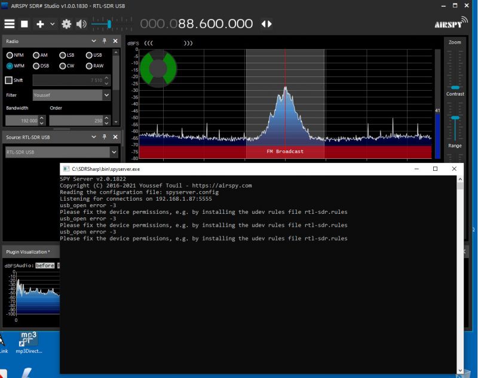The height and width of the screenshot is (378, 478).
Task: Click the Shift value field
Action: pos(68,80)
